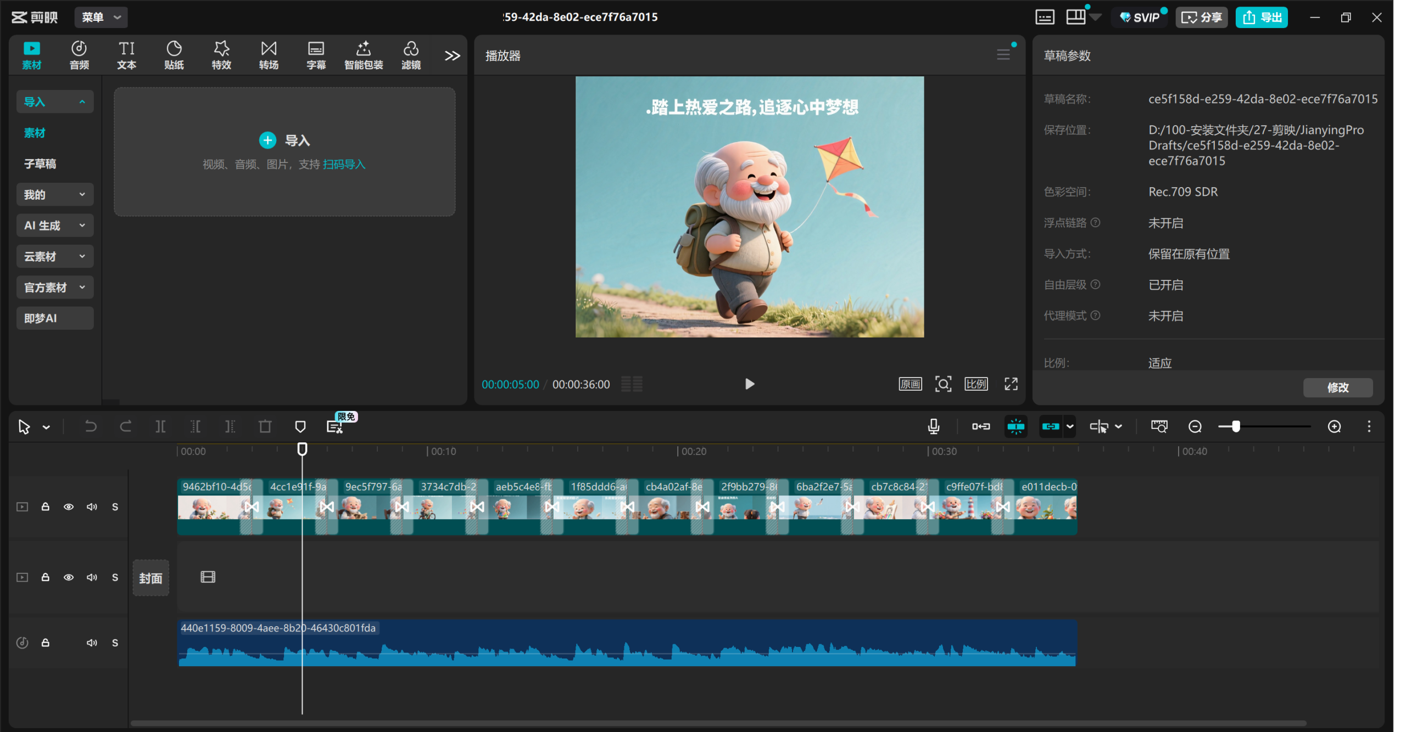Expand the 云素材 sidebar section

click(54, 256)
